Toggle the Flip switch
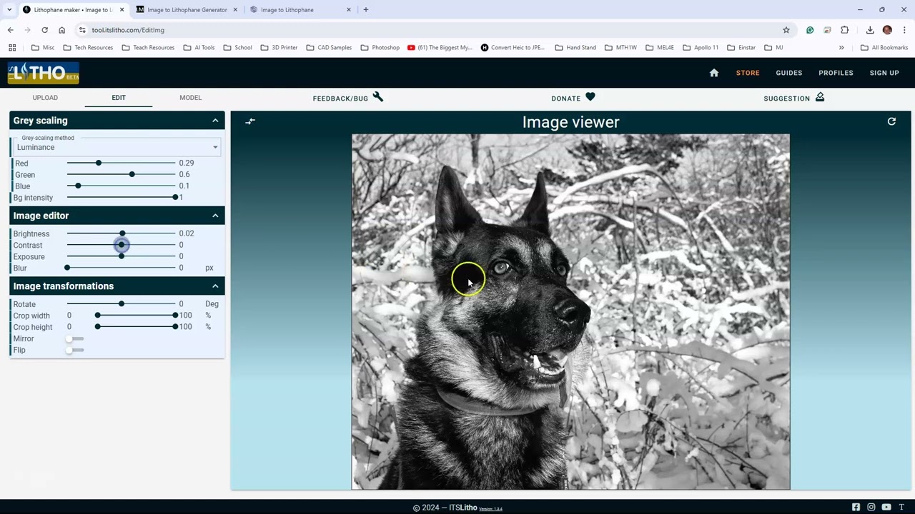 pyautogui.click(x=74, y=350)
